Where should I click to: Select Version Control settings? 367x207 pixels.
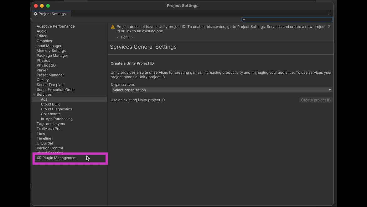(x=49, y=148)
